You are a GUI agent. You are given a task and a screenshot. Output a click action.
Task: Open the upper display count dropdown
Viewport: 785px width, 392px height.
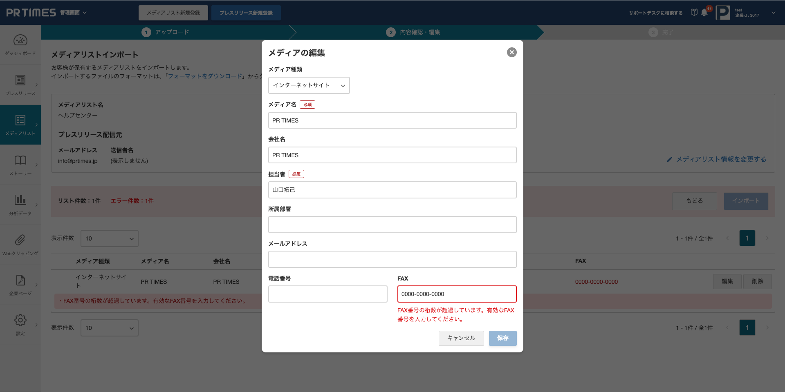(110, 238)
